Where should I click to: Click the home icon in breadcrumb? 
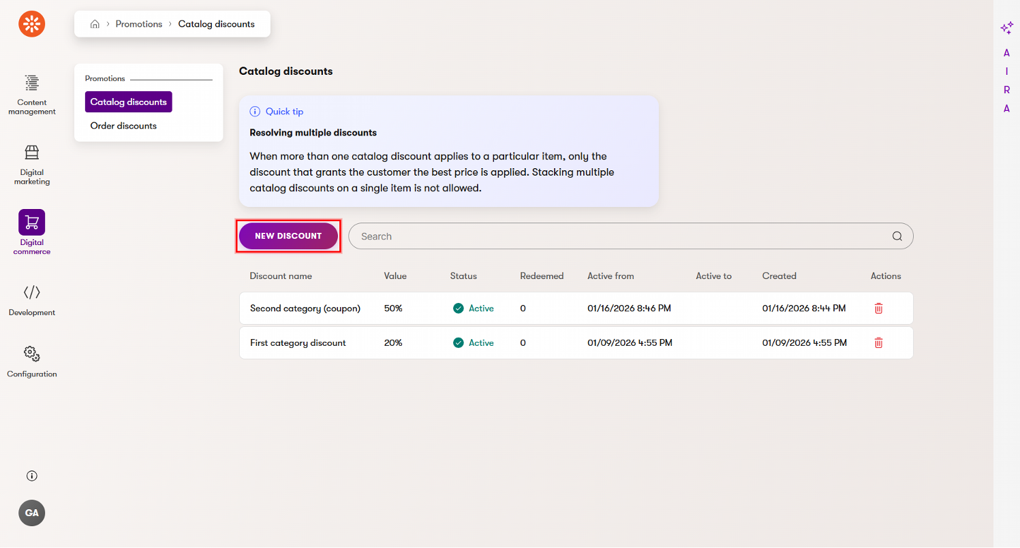tap(95, 24)
